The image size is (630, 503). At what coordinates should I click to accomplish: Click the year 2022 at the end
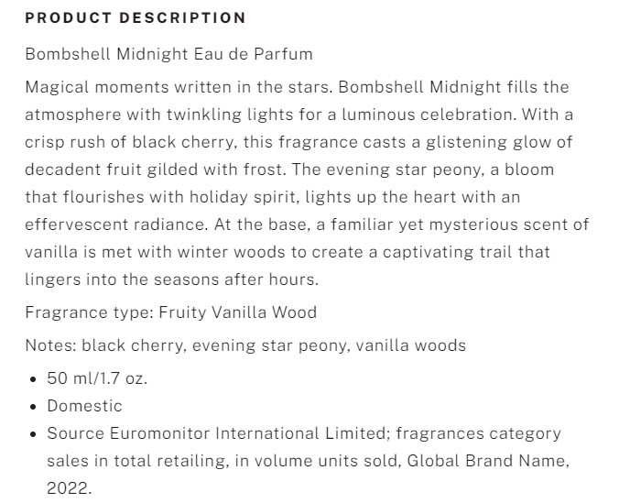67,488
